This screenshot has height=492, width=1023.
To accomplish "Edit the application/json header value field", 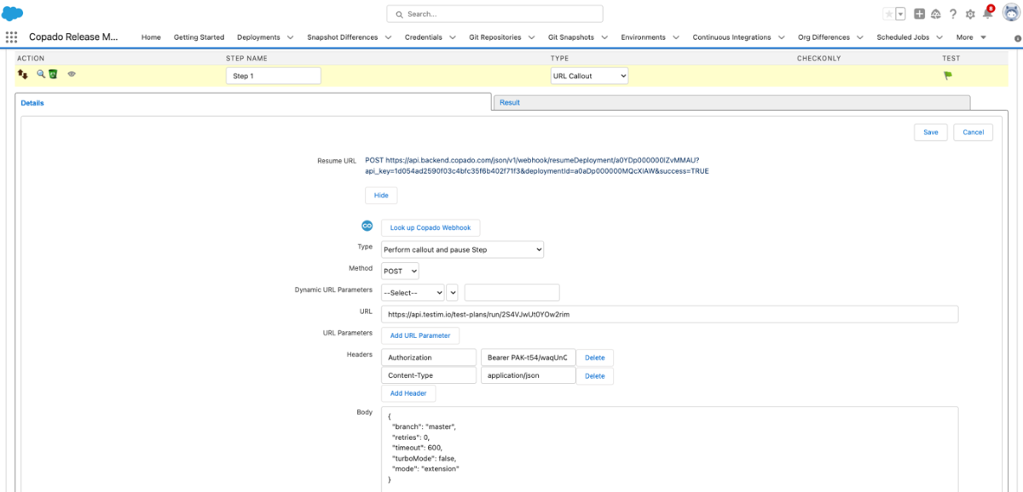I will (x=529, y=375).
